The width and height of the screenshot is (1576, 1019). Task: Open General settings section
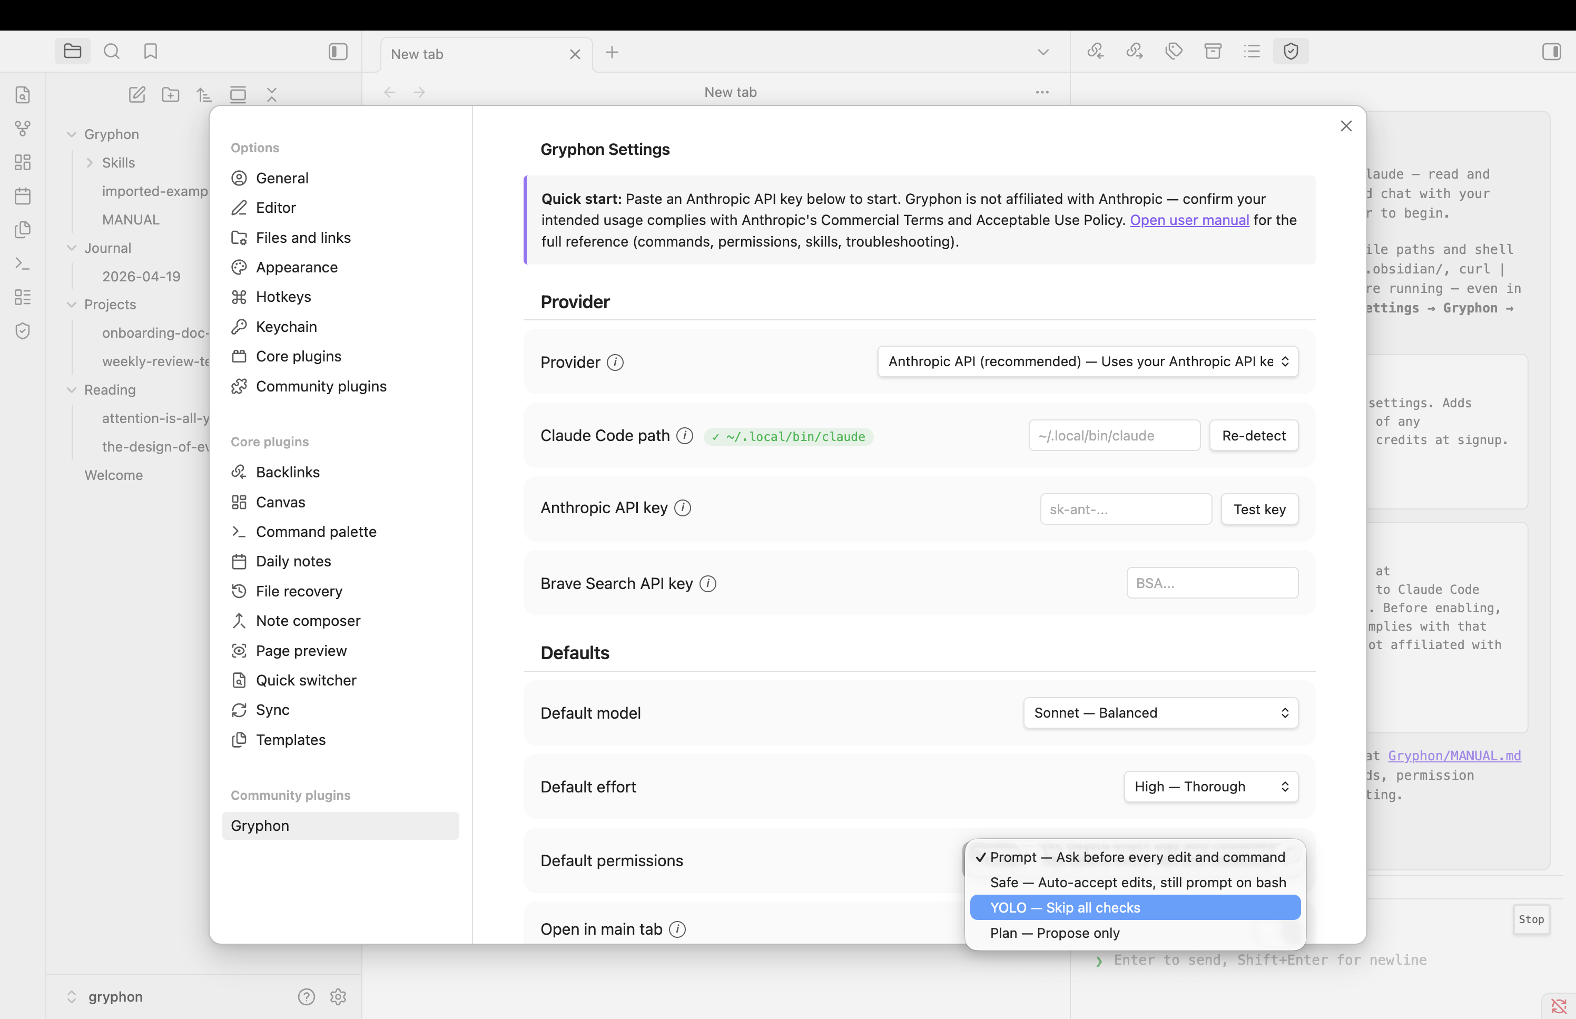pos(341,178)
